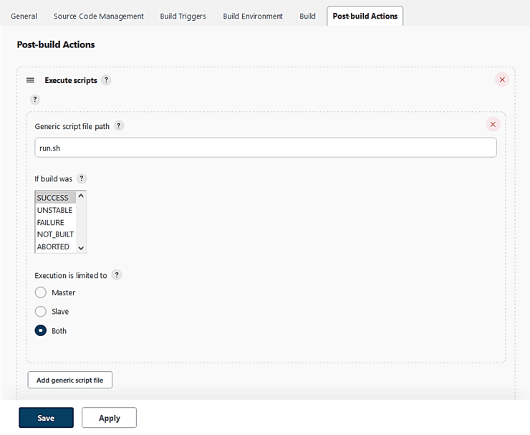
Task: Choose ABORTED in build result list
Action: (55, 247)
